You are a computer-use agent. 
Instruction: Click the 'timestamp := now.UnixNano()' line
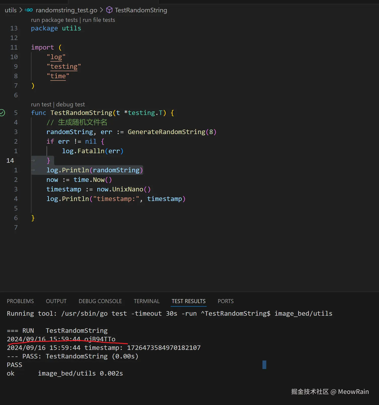click(98, 189)
